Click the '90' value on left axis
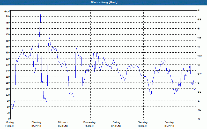207x129 pixels. coord(8,101)
